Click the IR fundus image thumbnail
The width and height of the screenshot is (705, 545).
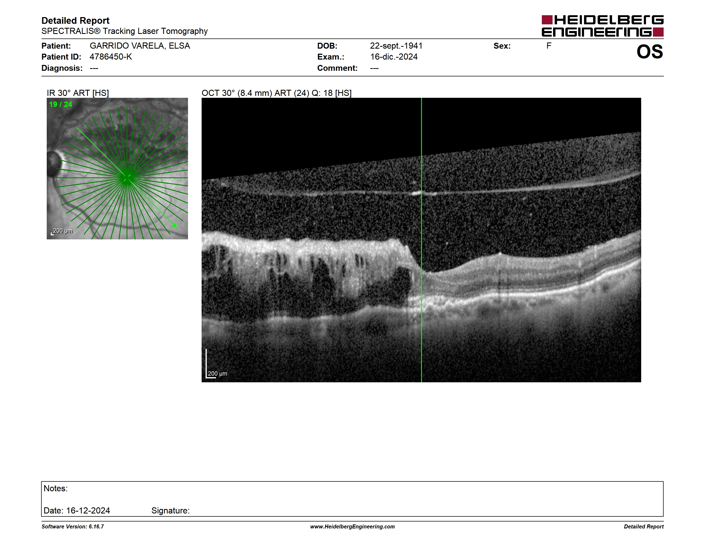coord(117,169)
